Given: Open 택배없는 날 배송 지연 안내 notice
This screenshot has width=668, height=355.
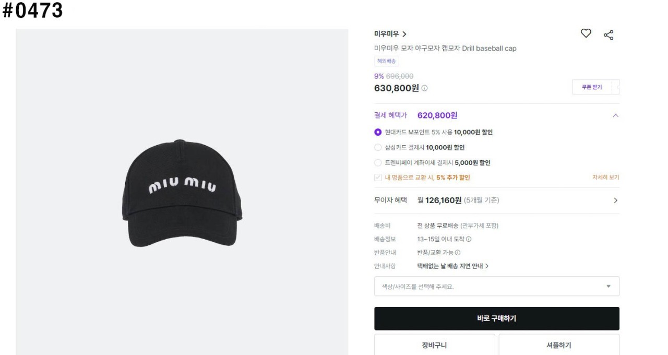Looking at the screenshot, I should point(453,266).
